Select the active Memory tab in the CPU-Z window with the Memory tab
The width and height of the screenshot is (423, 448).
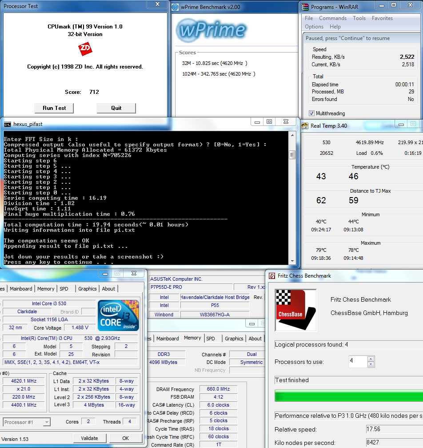click(x=192, y=338)
